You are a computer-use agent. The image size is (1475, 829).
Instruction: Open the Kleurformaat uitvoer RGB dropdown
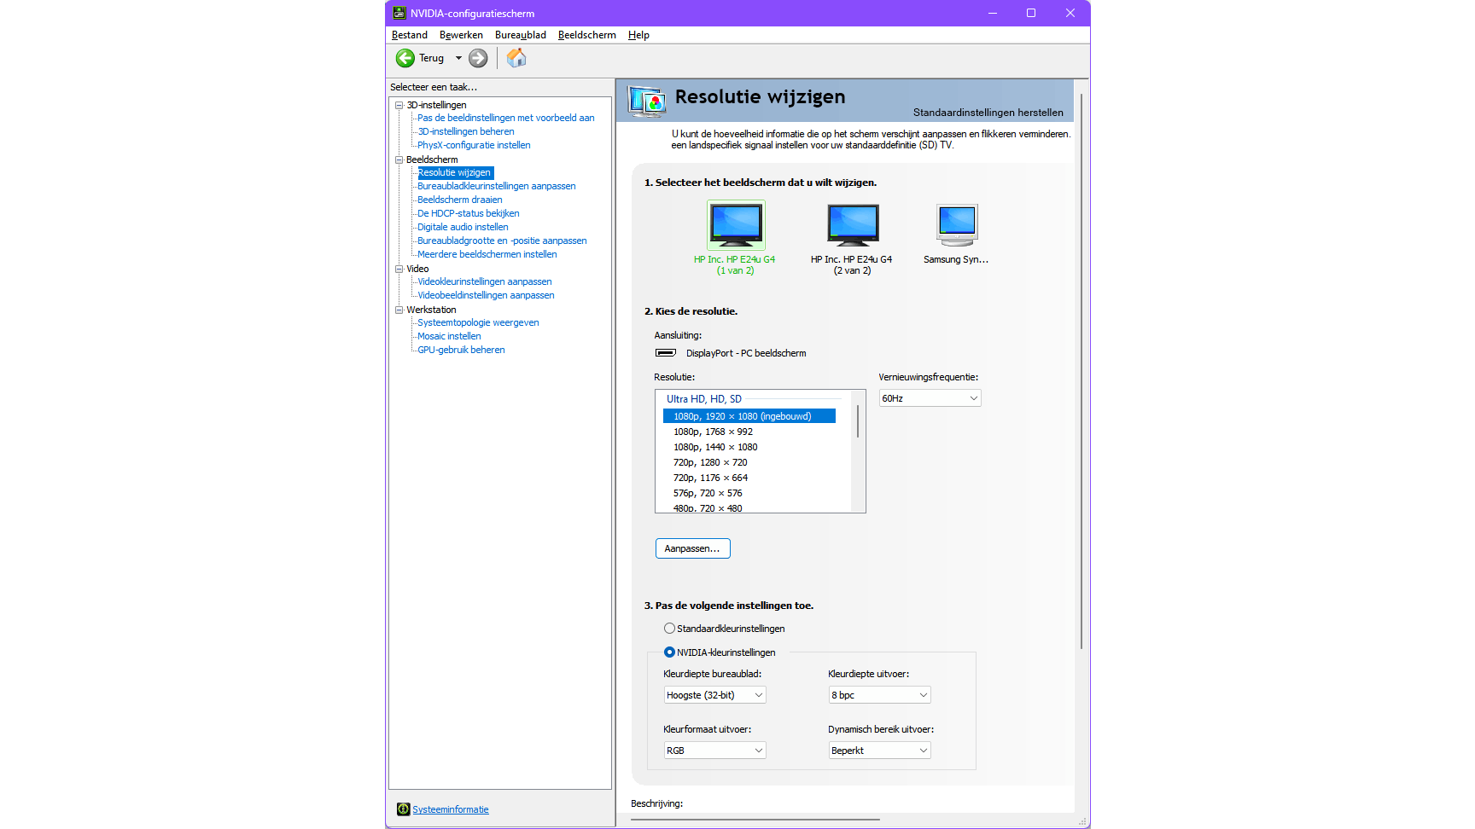tap(714, 751)
